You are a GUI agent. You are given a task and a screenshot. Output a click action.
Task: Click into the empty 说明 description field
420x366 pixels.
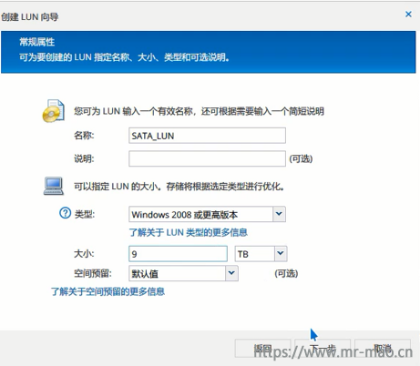pos(207,158)
